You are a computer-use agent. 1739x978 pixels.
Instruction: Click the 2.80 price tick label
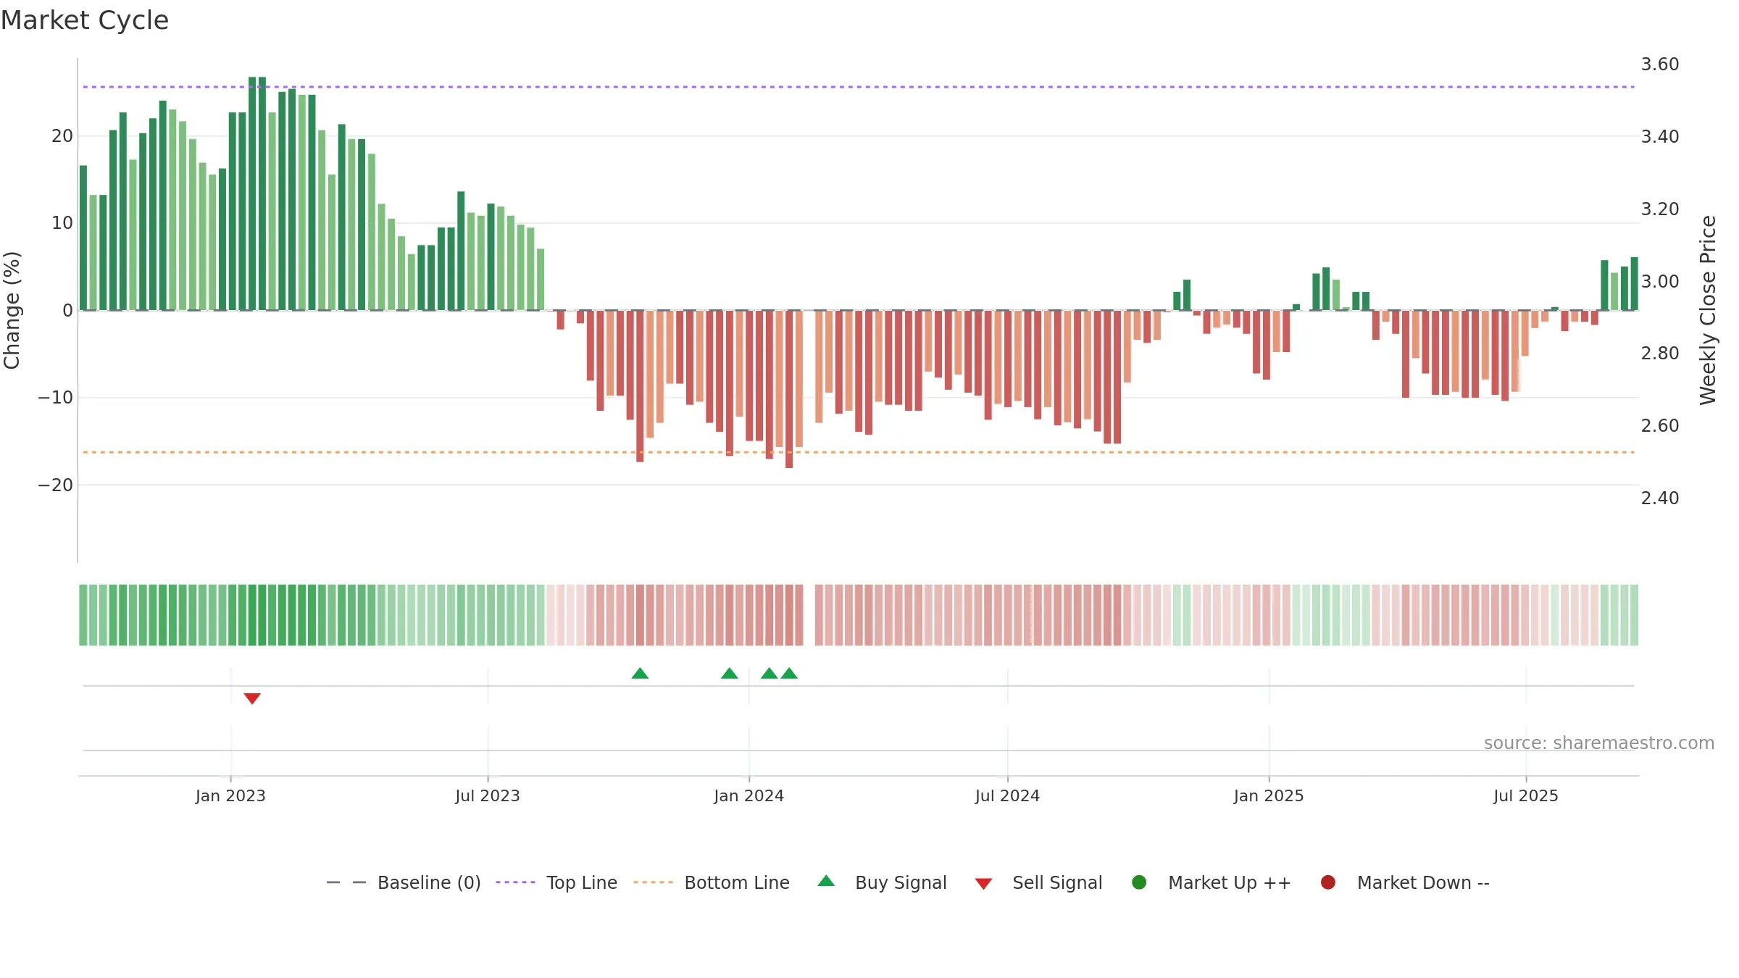1660,353
